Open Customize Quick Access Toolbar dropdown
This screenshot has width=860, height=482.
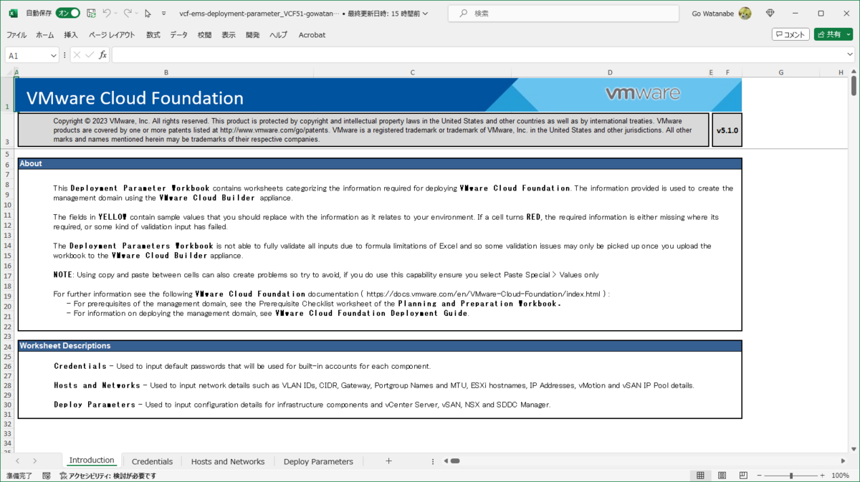[x=163, y=14]
